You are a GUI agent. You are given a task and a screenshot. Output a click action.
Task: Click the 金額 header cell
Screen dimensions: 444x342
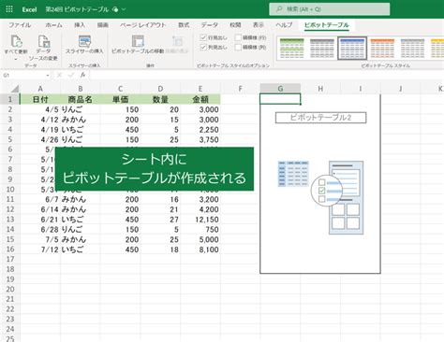point(200,99)
